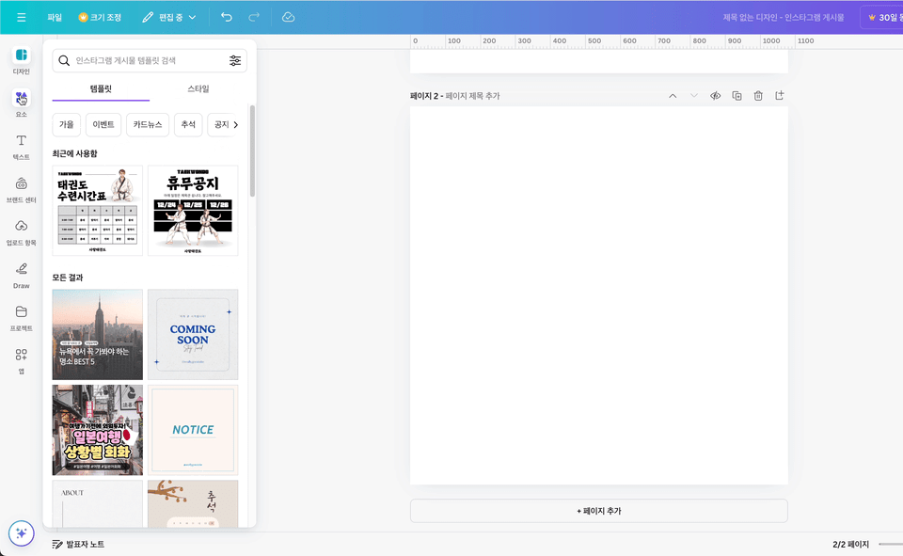Move page 2 up with chevron
Screen dimensions: 903x556
673,96
